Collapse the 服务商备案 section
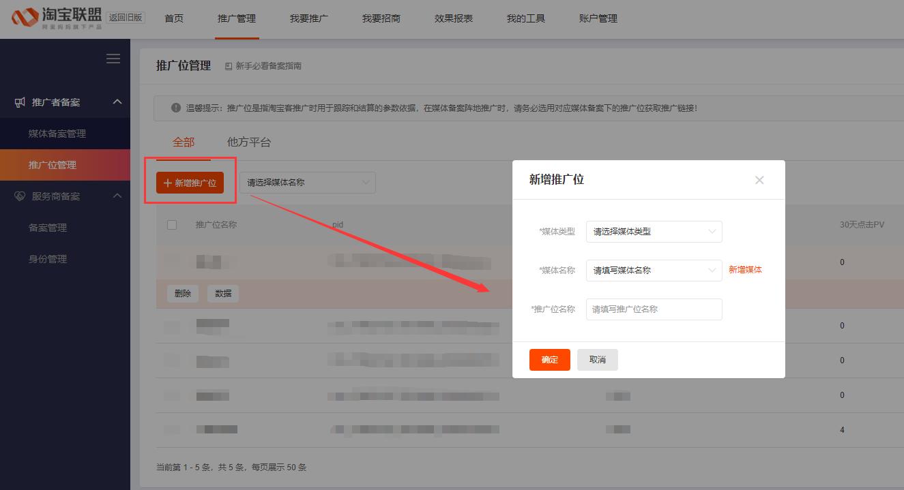904x490 pixels. pos(116,196)
